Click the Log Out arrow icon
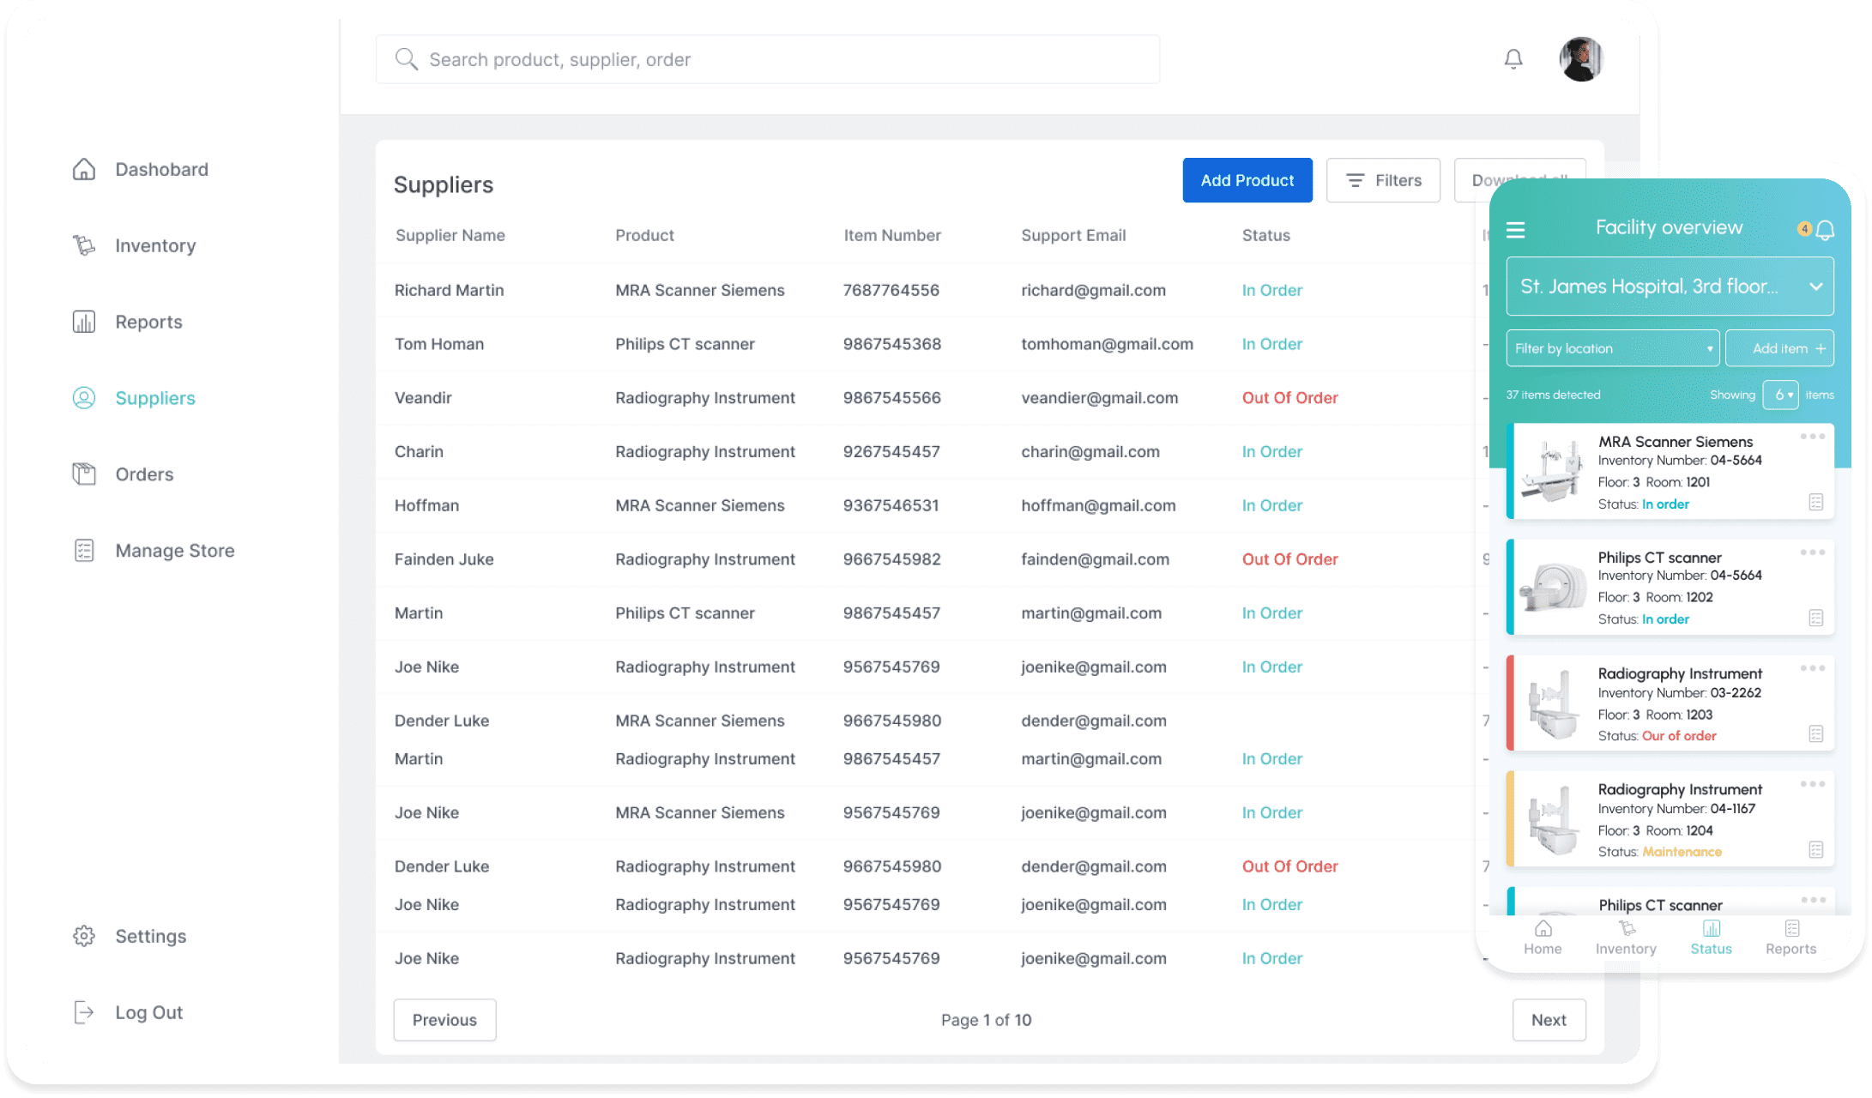 click(x=84, y=1012)
